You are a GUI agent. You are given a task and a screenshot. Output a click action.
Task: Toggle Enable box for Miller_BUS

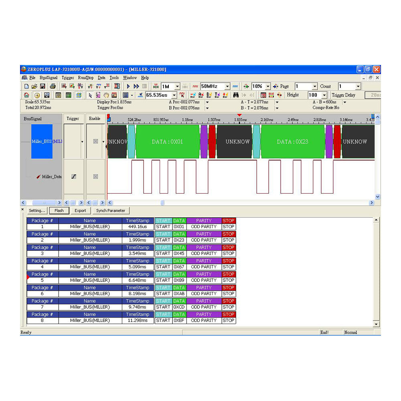tap(95, 142)
